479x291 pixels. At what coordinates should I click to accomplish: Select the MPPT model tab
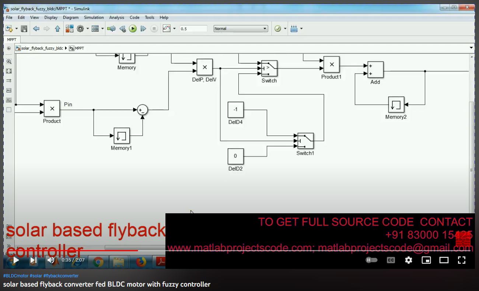(x=12, y=39)
